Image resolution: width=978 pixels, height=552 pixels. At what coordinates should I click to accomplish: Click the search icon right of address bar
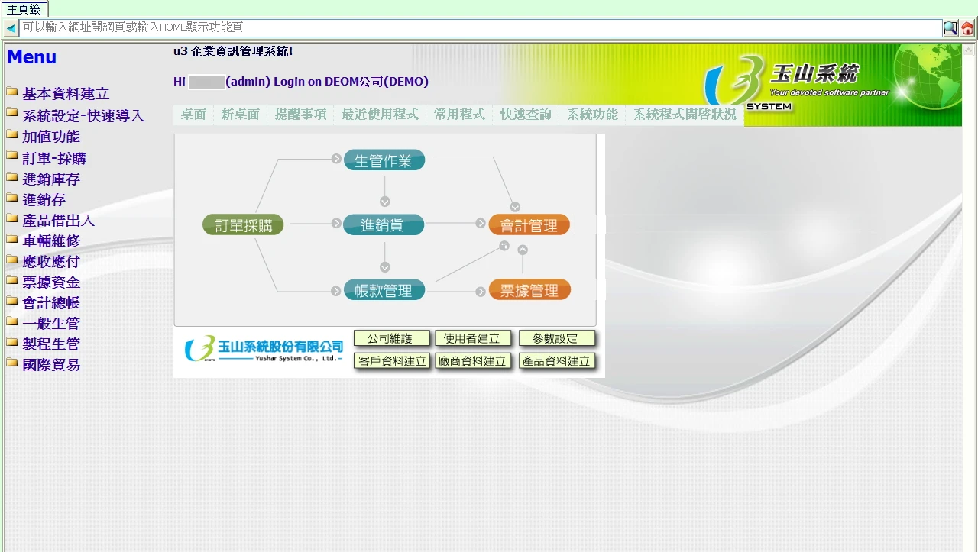[x=950, y=28]
